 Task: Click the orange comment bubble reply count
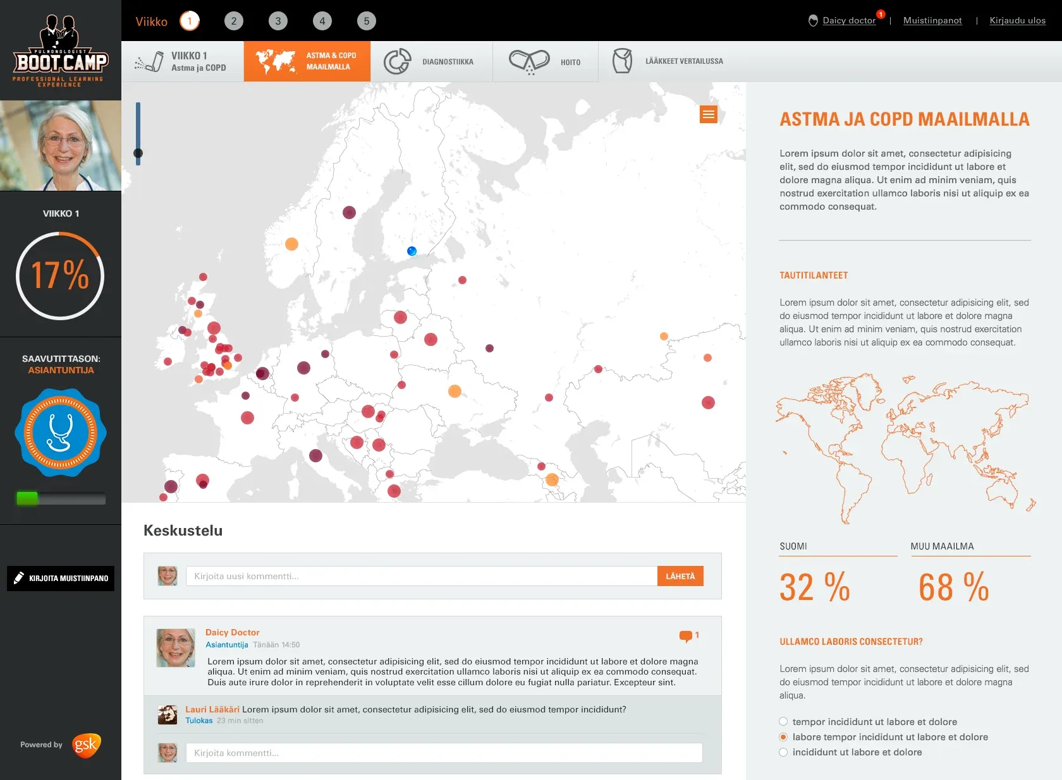point(689,635)
